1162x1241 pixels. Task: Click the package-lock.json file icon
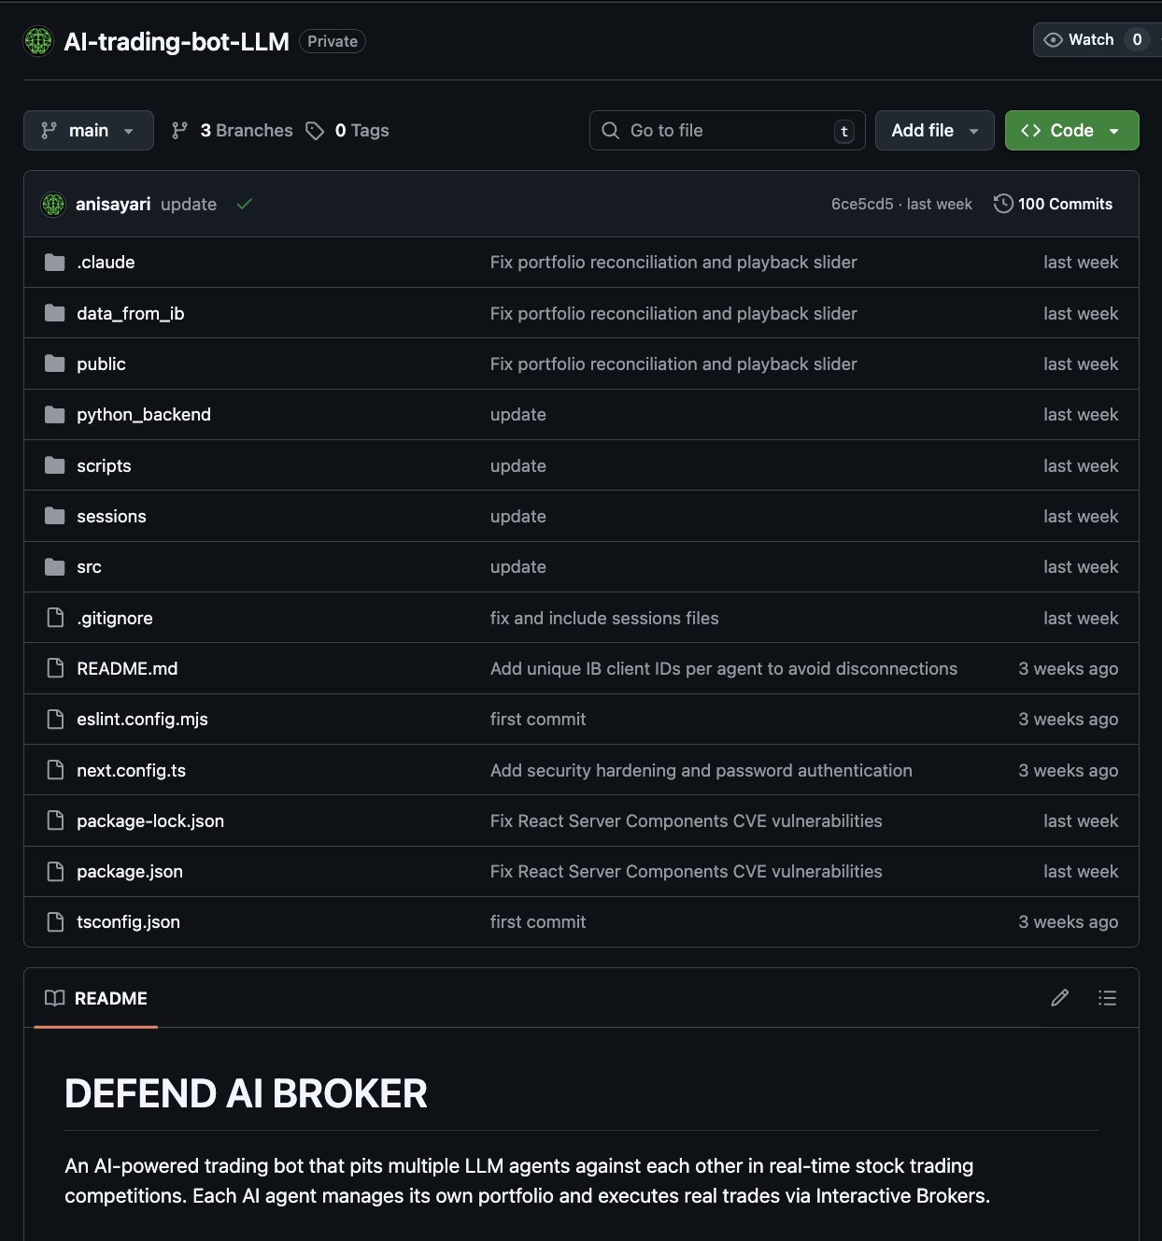[x=55, y=820]
